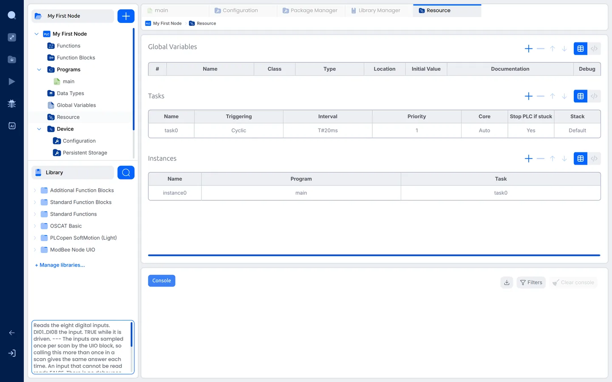This screenshot has height=382, width=612.
Task: Download console log icon
Action: [x=507, y=283]
